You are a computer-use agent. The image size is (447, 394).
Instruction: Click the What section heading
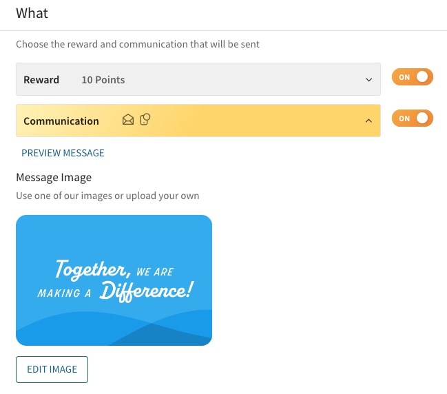32,13
